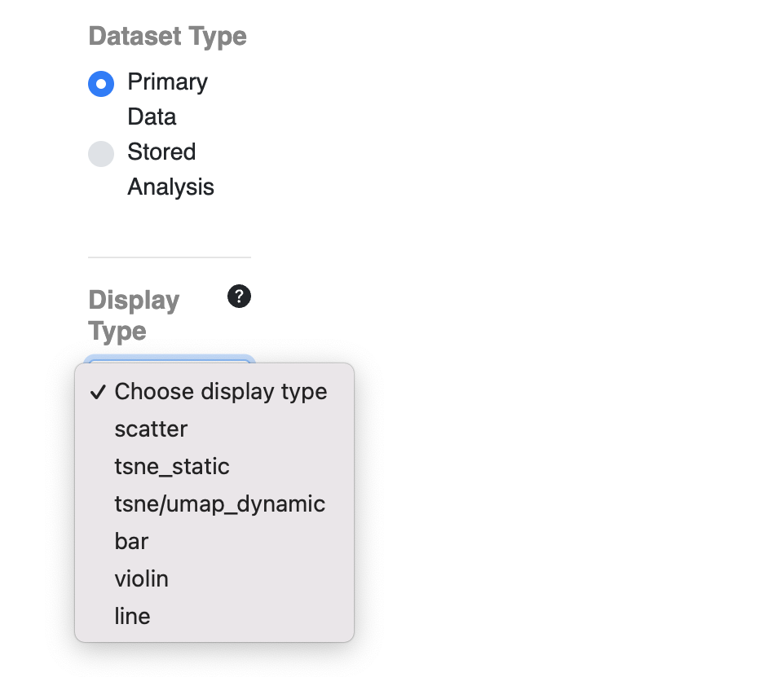Choose the bar display type

point(214,541)
